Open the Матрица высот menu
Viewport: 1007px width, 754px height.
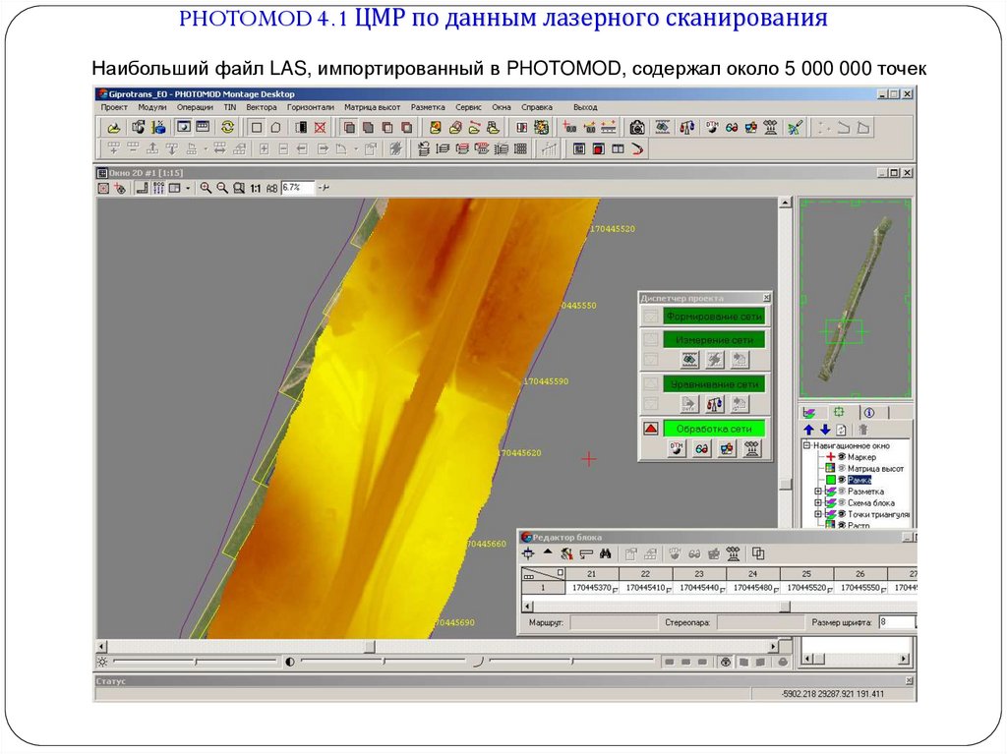[372, 106]
